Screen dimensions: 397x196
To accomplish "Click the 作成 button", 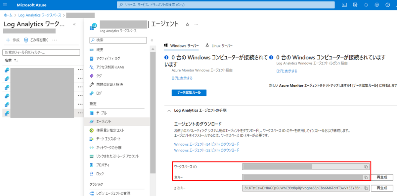I will (x=13, y=40).
